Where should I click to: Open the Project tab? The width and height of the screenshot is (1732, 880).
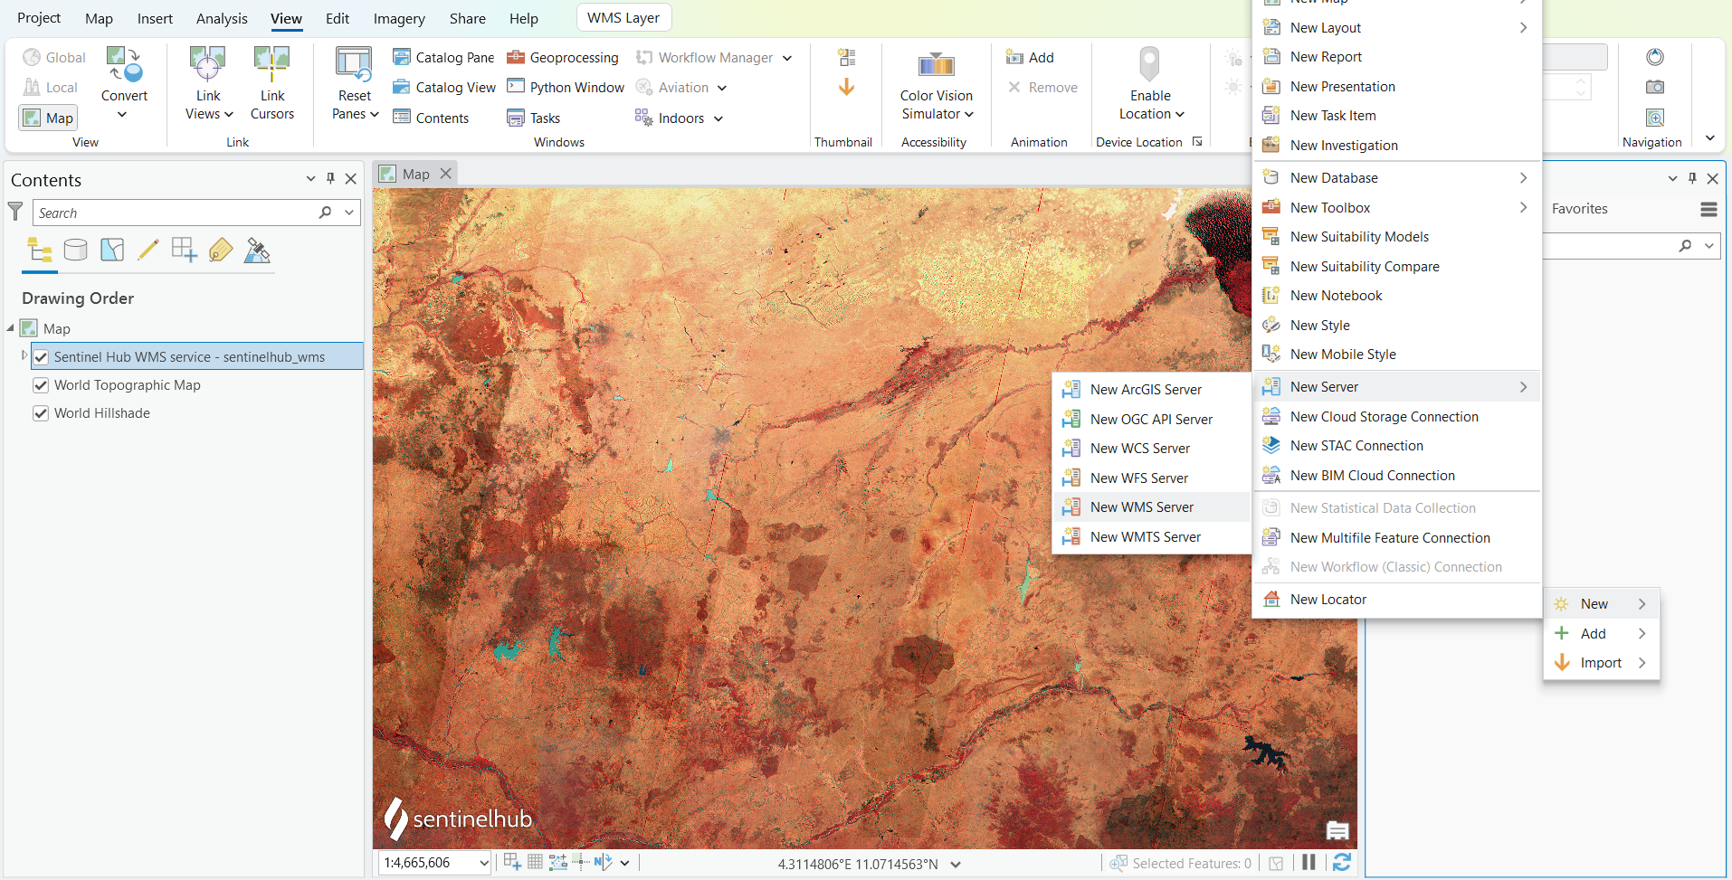pyautogui.click(x=39, y=18)
